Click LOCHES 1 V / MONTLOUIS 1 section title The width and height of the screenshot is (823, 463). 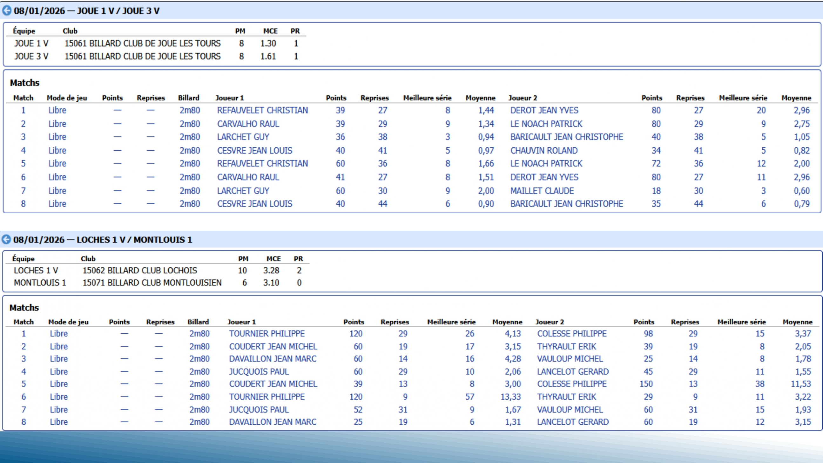[102, 240]
